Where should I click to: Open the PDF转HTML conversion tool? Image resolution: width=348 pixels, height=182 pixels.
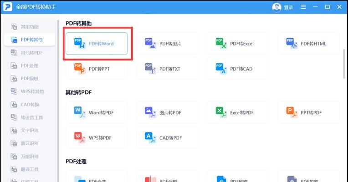tap(308, 43)
